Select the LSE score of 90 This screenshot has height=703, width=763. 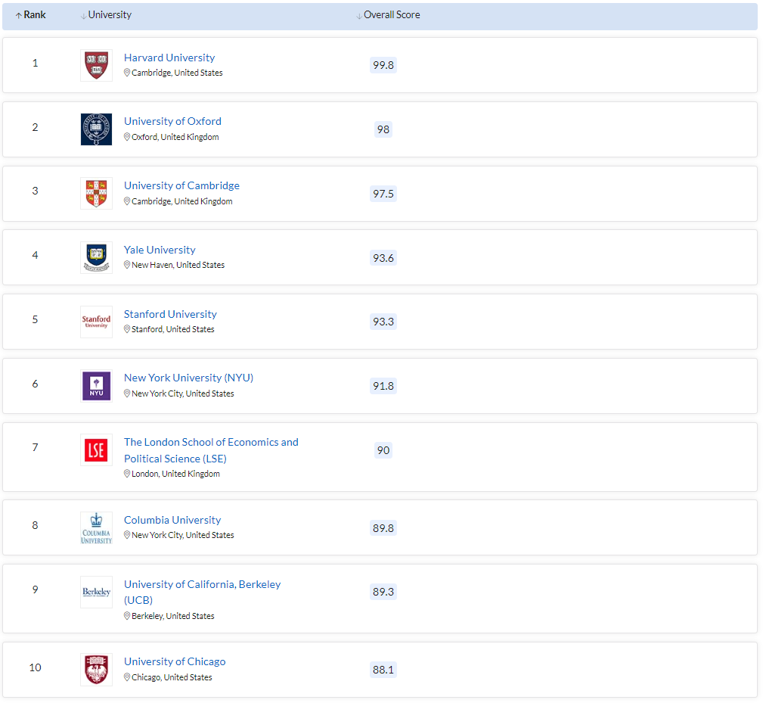(x=383, y=450)
